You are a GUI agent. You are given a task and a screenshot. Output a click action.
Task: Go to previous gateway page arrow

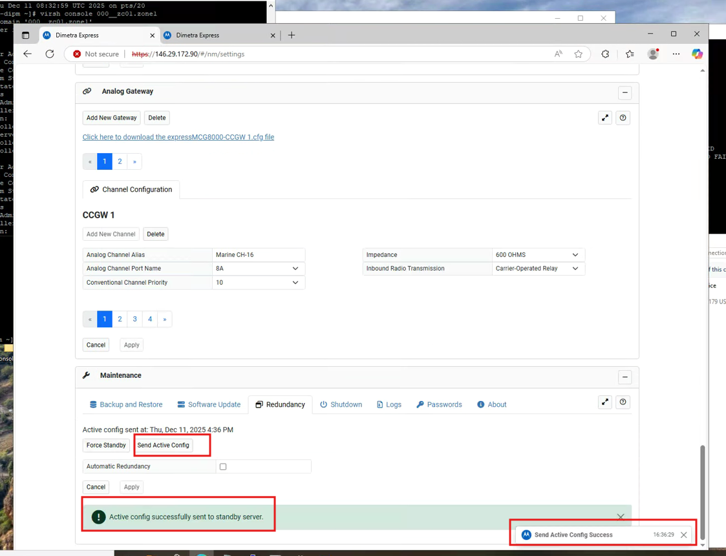90,161
